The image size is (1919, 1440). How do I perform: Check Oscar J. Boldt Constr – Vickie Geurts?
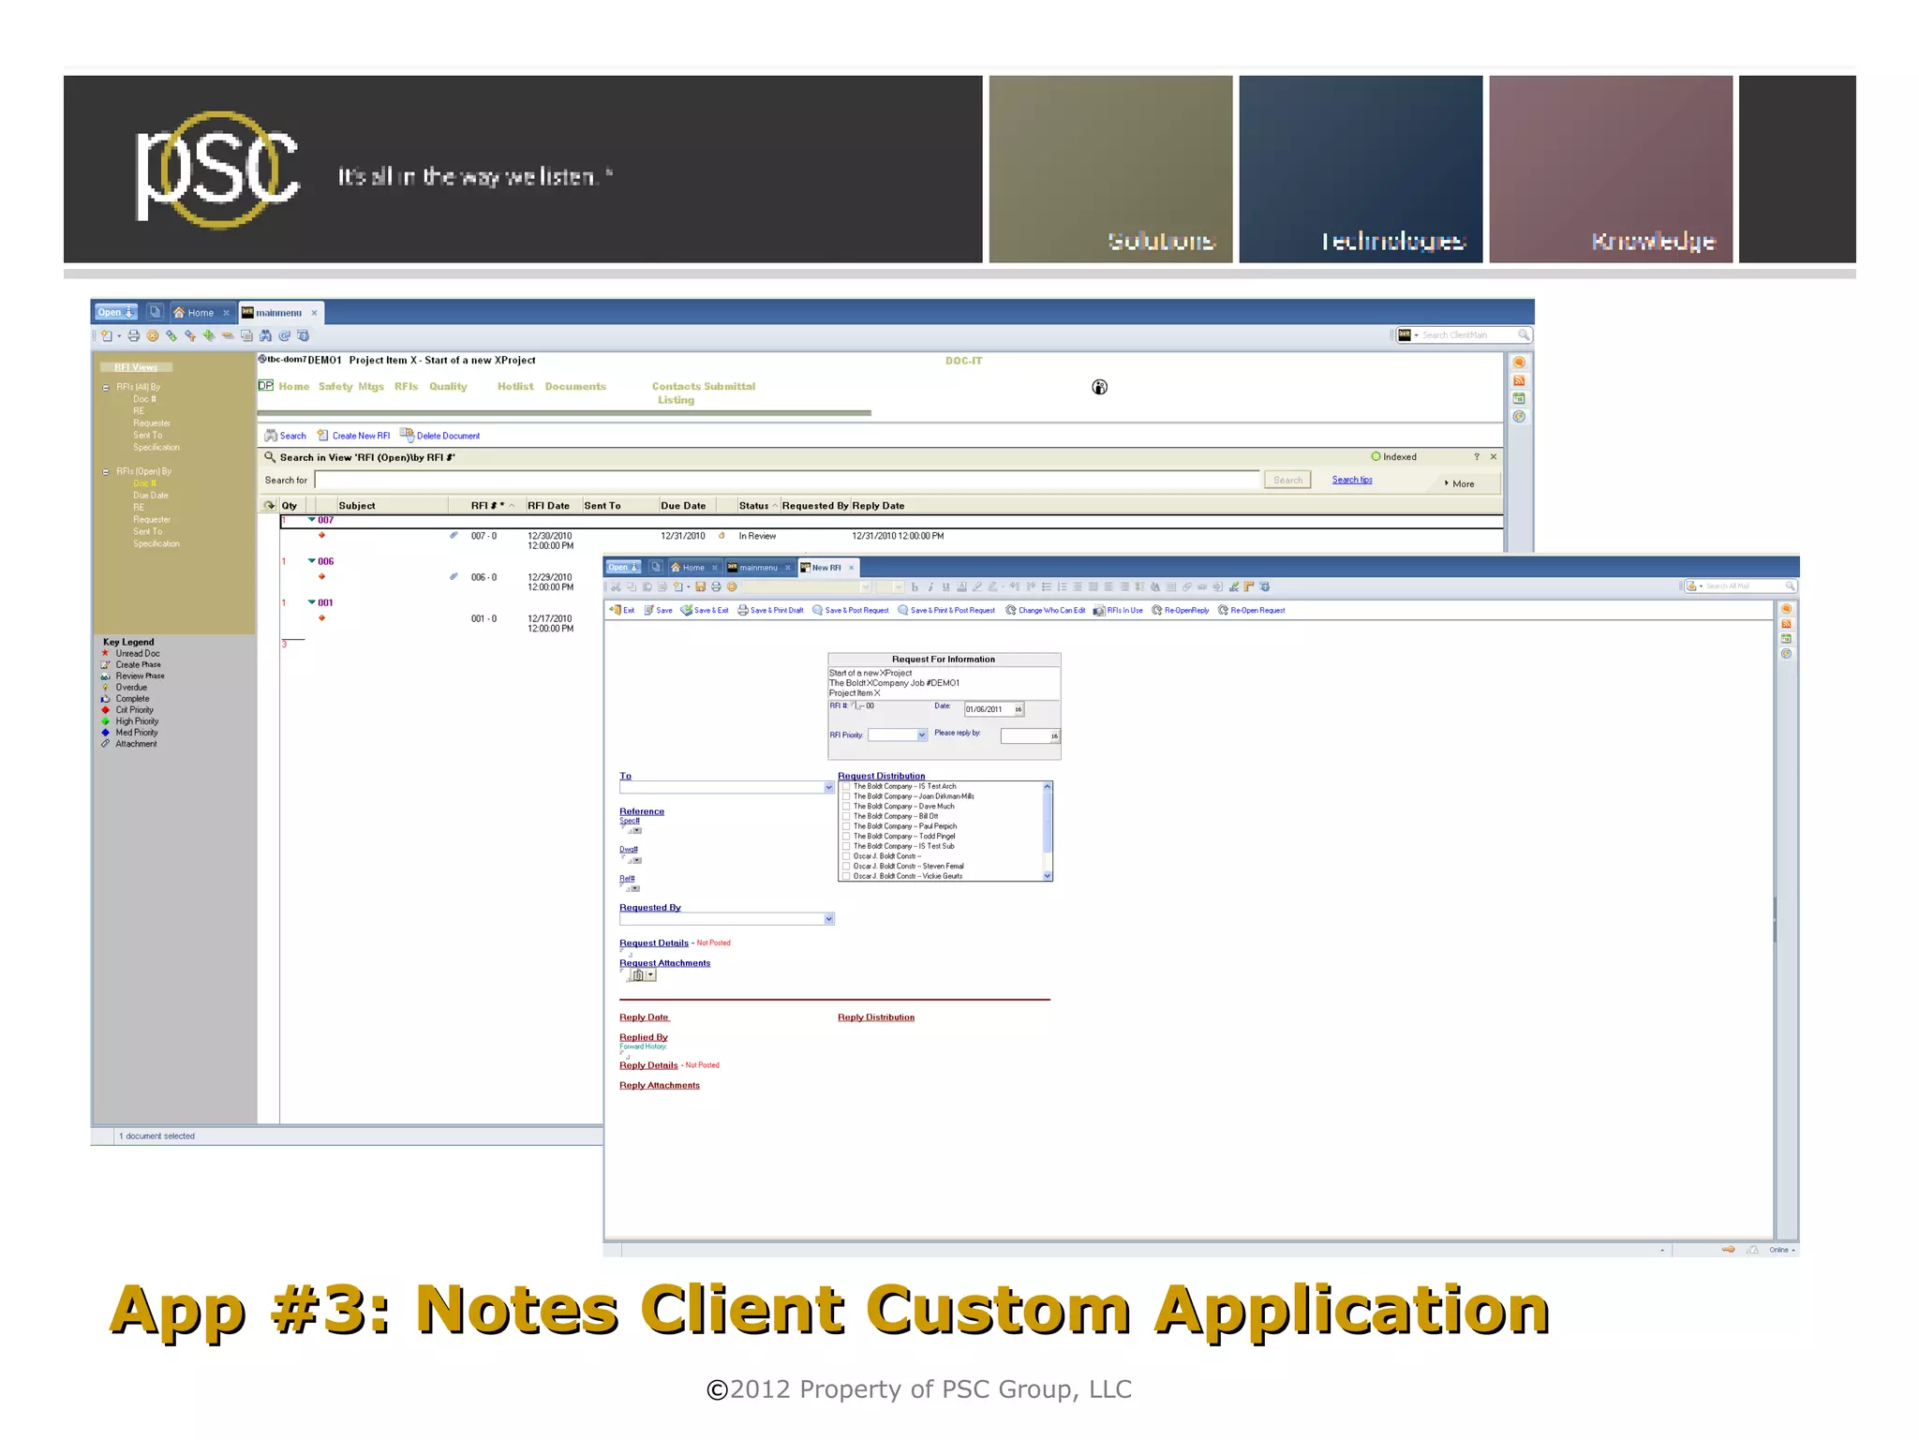click(x=846, y=876)
